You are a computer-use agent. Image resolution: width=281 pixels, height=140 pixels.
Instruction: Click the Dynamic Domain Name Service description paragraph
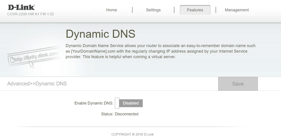click(x=160, y=51)
